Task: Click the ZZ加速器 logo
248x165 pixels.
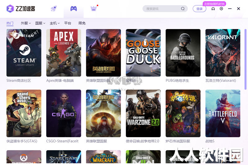Action: click(21, 9)
